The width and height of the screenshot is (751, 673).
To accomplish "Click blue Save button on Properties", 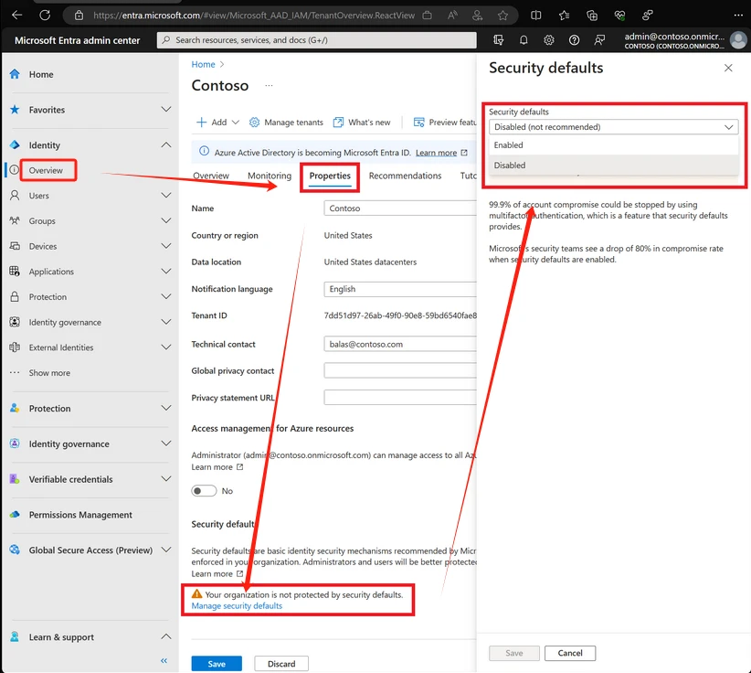I will pyautogui.click(x=217, y=664).
